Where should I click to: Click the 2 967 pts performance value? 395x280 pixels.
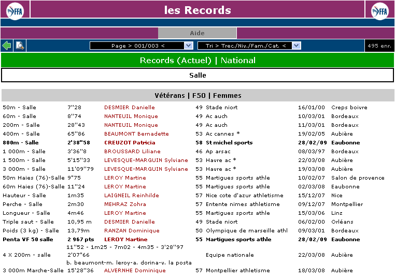pos(81,240)
